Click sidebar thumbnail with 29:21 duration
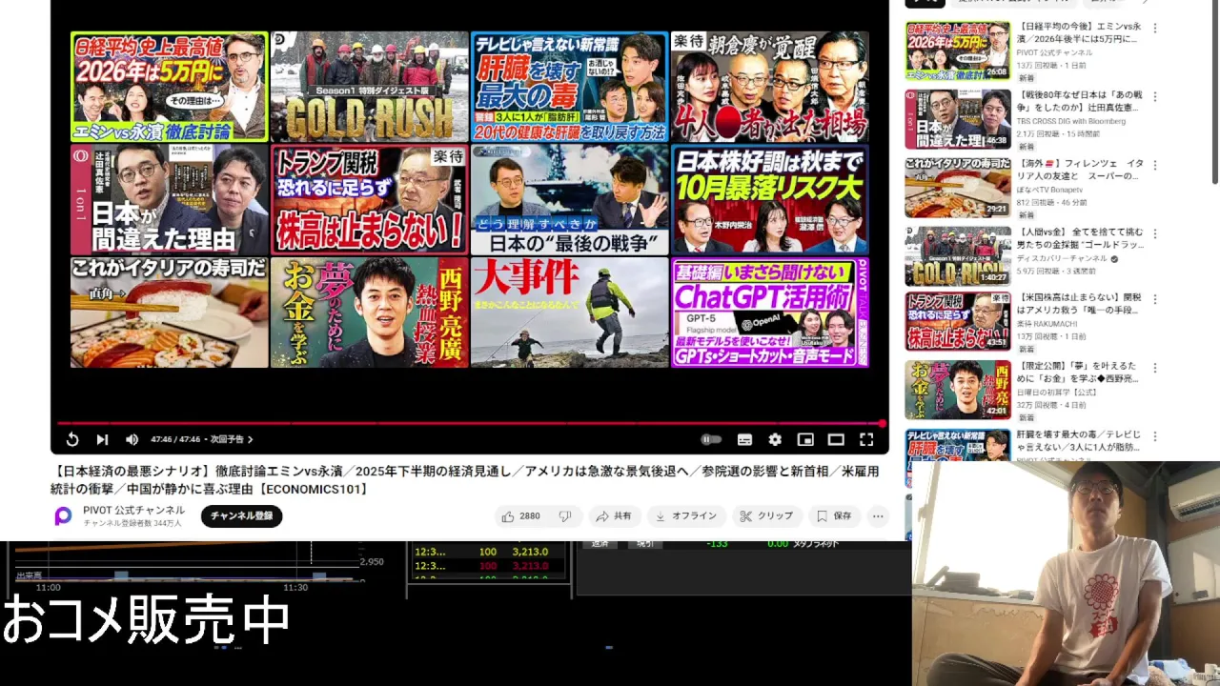Screen dimensions: 1220x686 [958, 186]
